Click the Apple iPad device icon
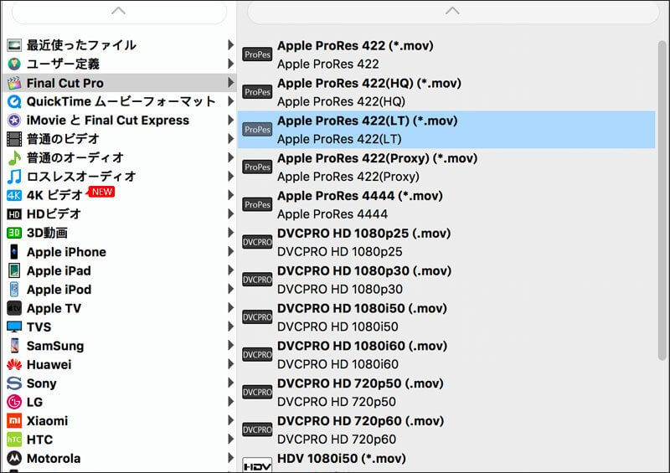Image resolution: width=670 pixels, height=473 pixels. coord(14,270)
